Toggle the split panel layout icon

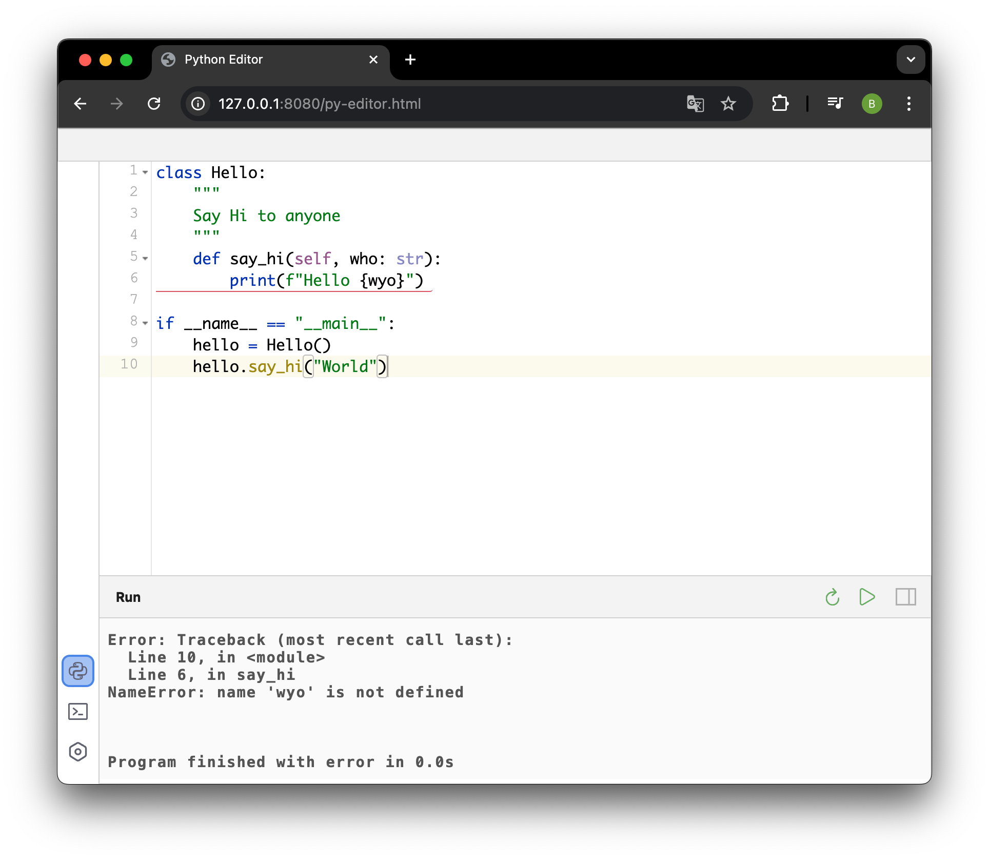(905, 597)
